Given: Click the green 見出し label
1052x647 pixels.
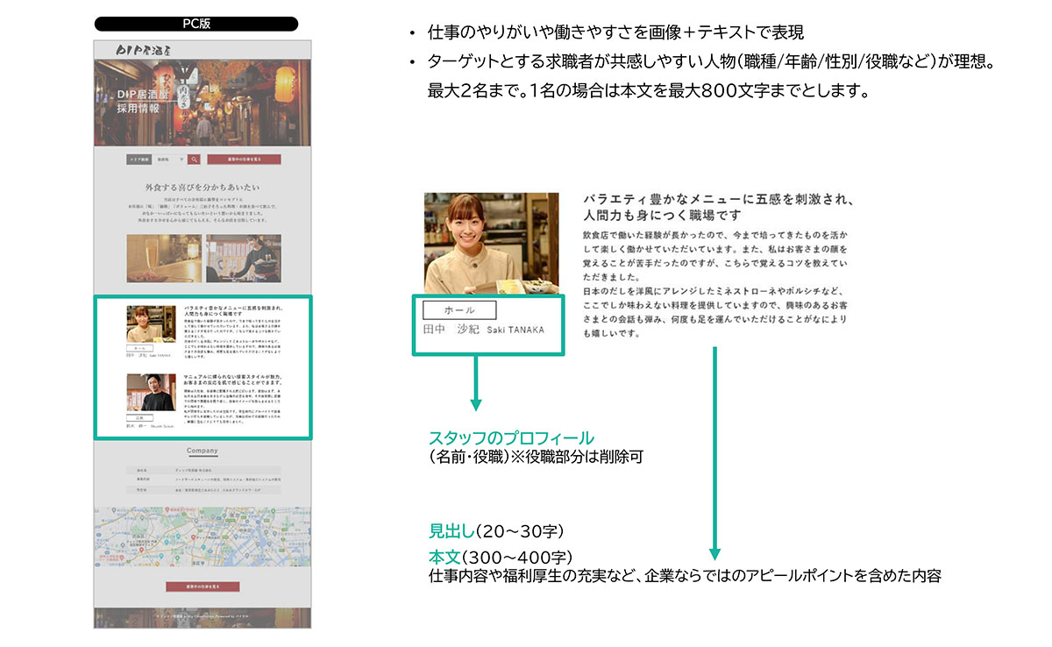Looking at the screenshot, I should coord(451,530).
